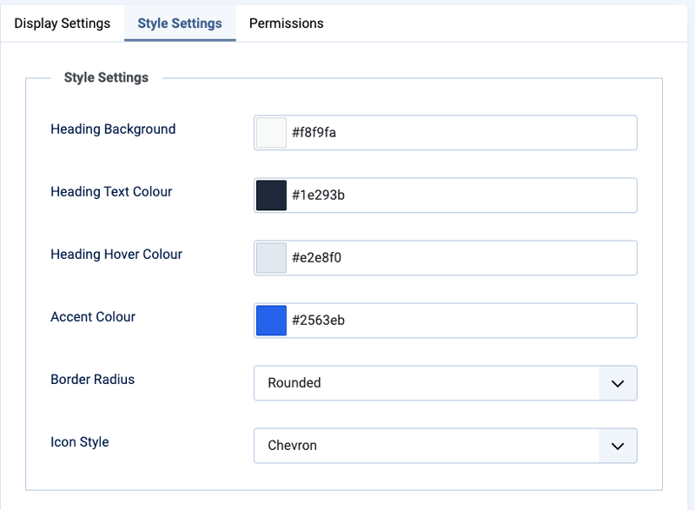Edit the #2563eb Accent Colour field

[x=460, y=321]
